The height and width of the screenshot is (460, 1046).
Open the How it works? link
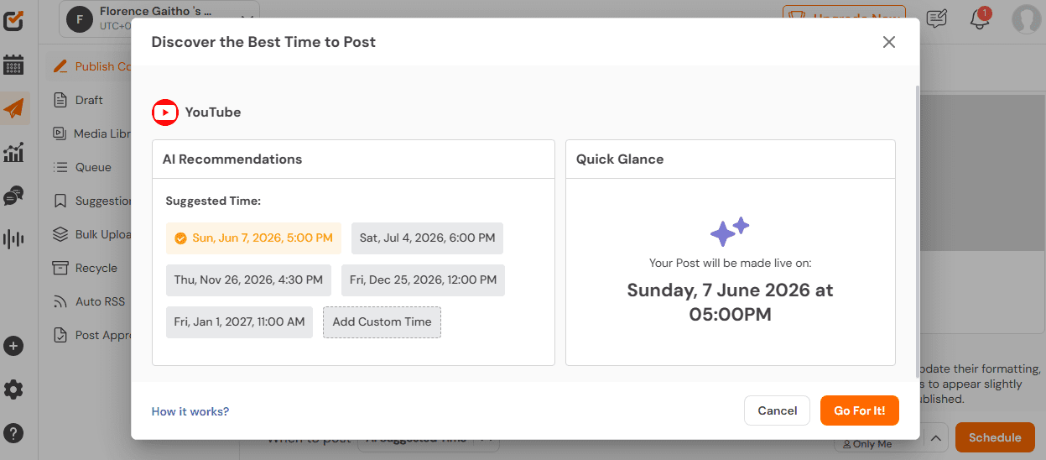point(190,411)
